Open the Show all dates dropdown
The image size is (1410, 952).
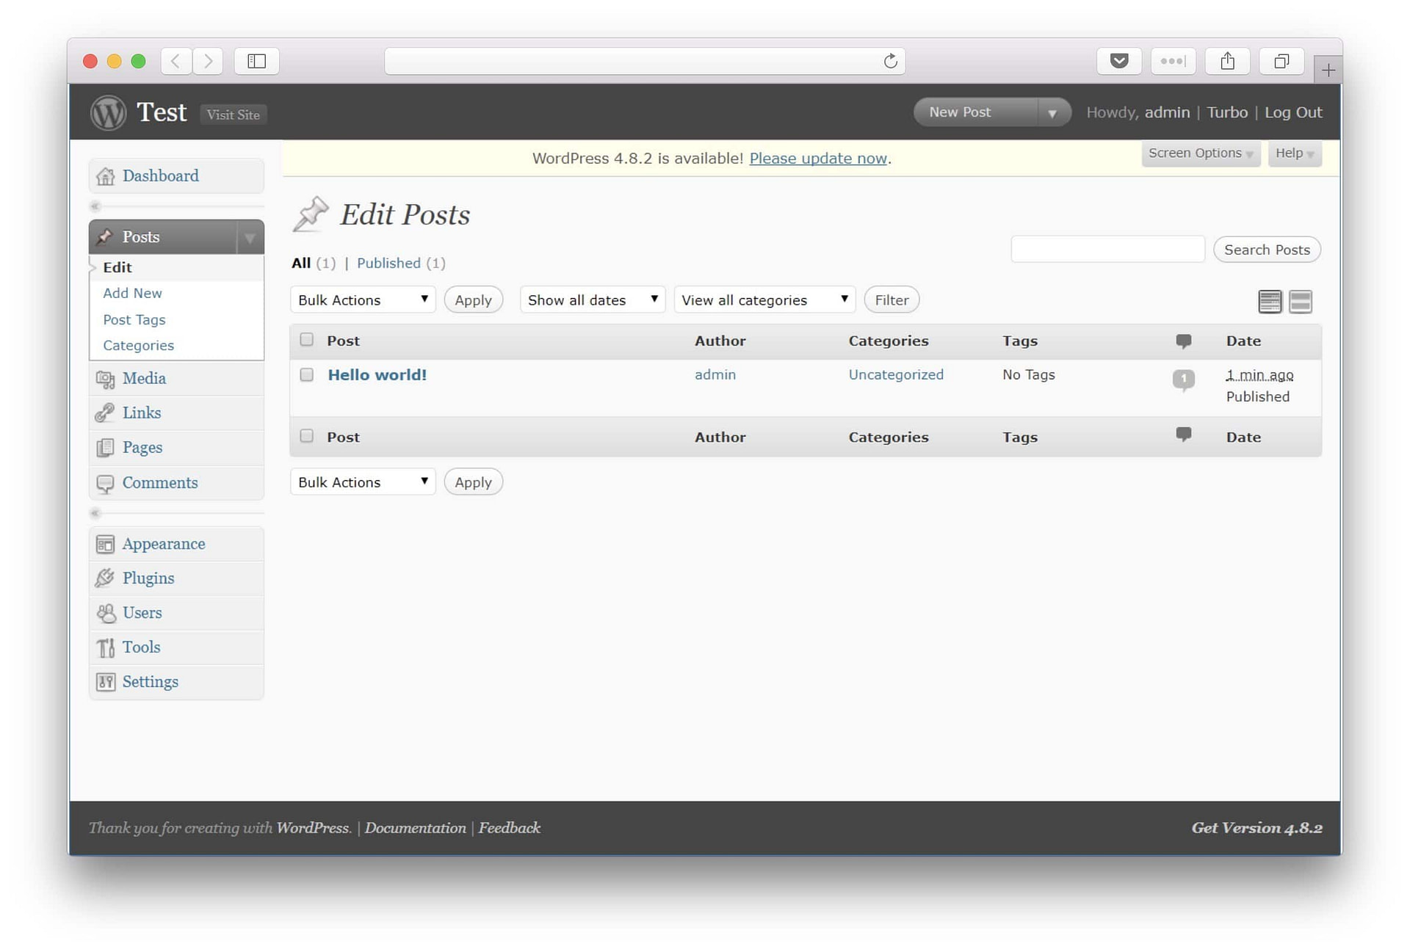[593, 299]
